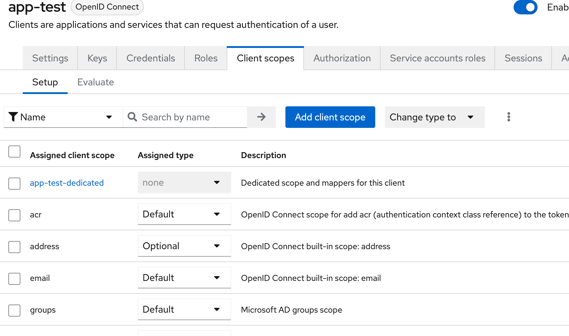Click the filter funnel icon next to Name

point(13,117)
